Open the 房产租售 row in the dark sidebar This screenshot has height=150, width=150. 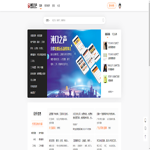[x=37, y=42]
